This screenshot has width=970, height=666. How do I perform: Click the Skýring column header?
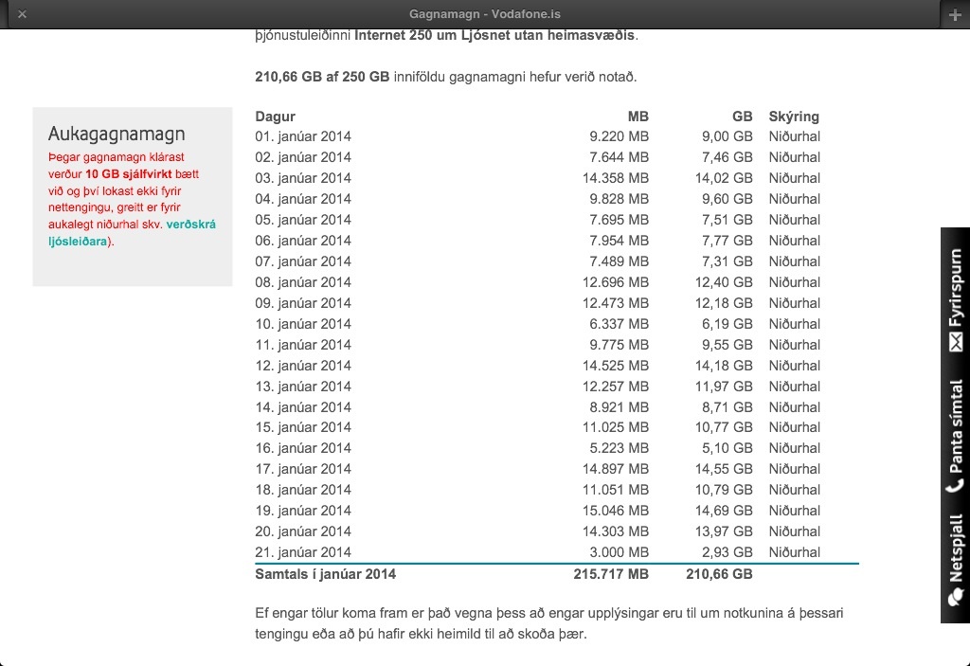pos(794,117)
